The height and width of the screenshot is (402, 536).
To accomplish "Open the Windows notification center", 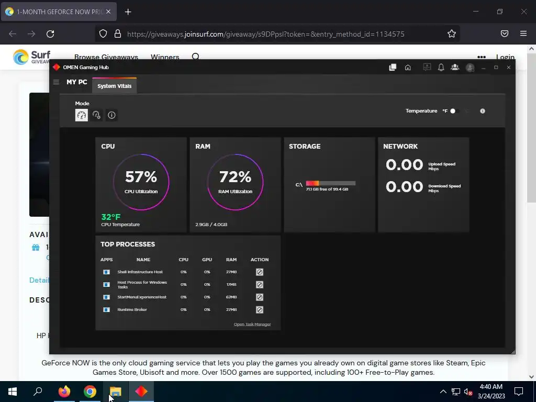I will (519, 392).
